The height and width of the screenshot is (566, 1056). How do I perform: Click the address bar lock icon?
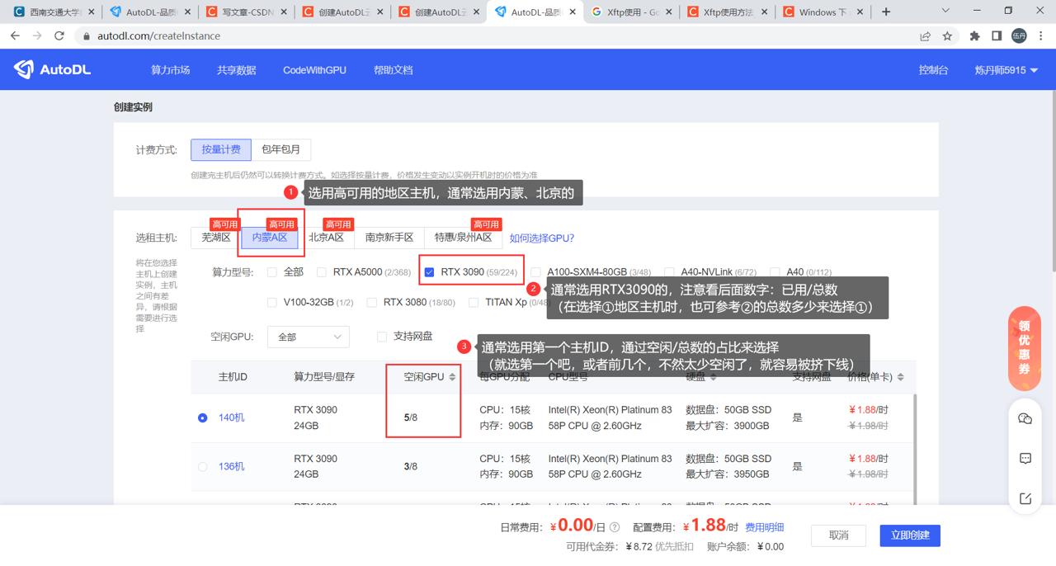coord(86,36)
